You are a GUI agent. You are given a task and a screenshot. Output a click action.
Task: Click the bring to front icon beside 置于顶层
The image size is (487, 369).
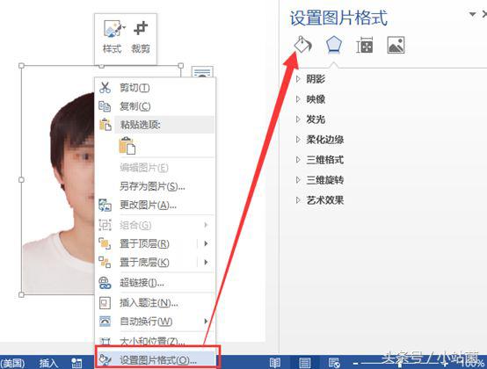tap(105, 243)
